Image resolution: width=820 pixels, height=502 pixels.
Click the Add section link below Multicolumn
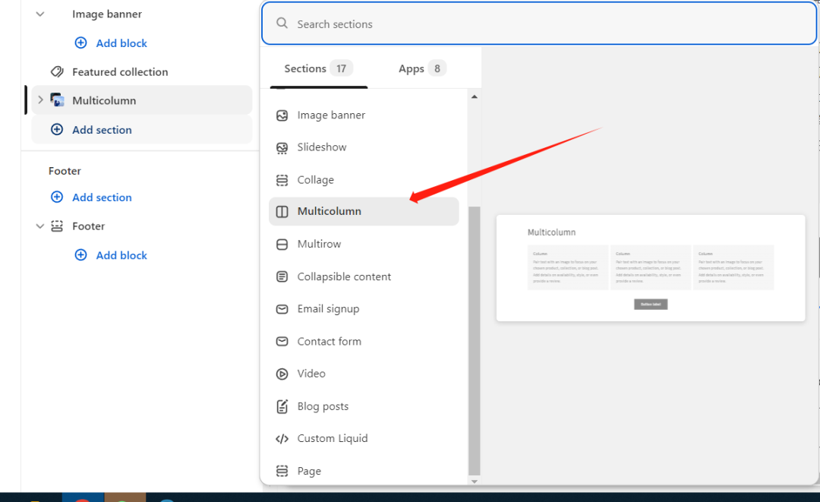[102, 130]
